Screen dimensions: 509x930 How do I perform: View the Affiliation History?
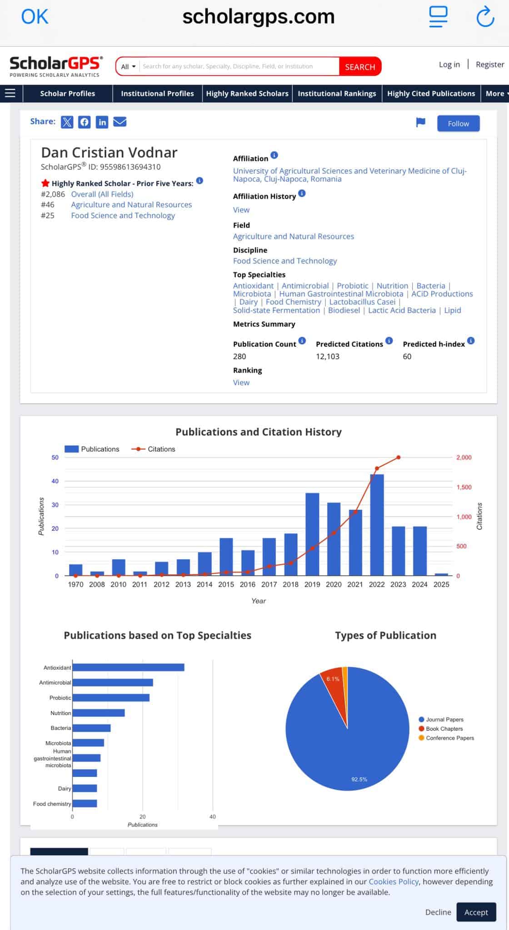click(241, 210)
